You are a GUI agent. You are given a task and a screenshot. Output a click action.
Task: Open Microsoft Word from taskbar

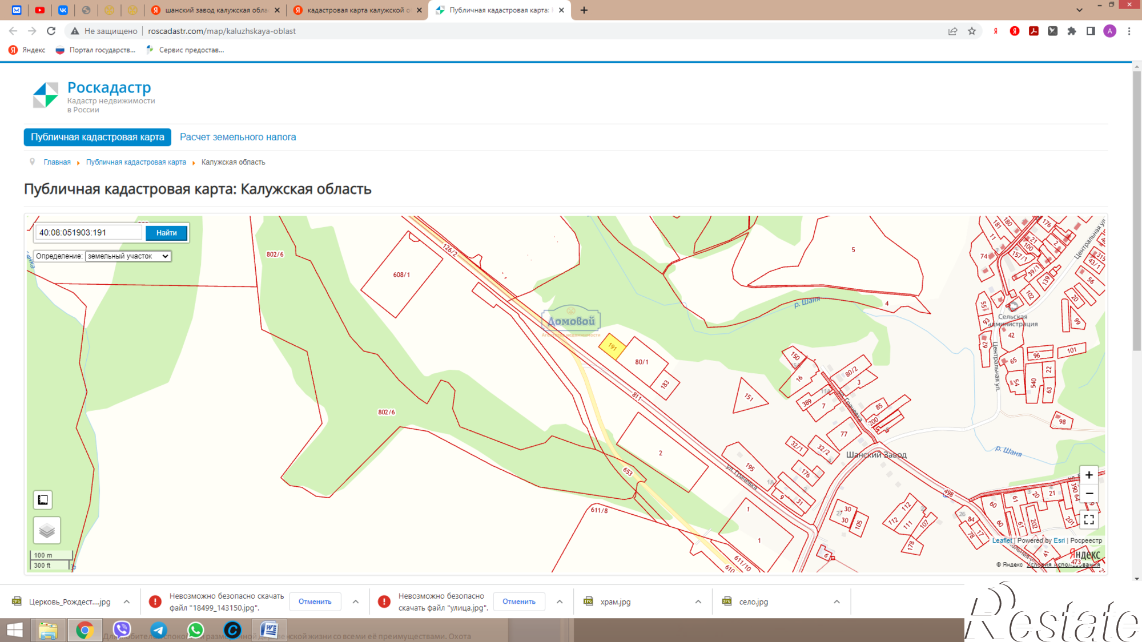point(269,630)
